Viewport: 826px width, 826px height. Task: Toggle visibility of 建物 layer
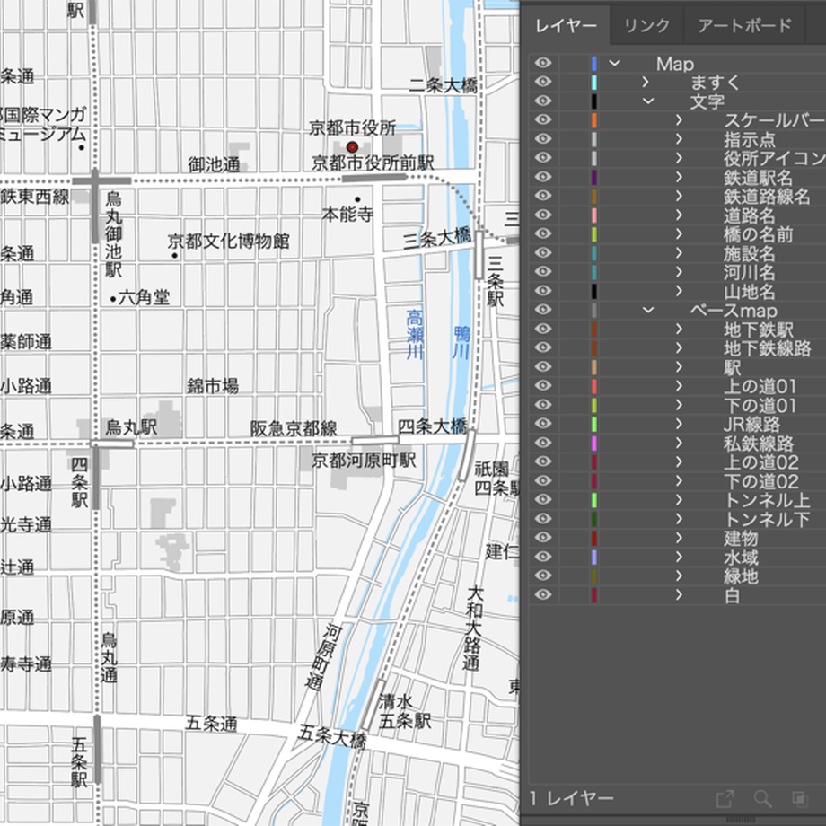tap(543, 537)
